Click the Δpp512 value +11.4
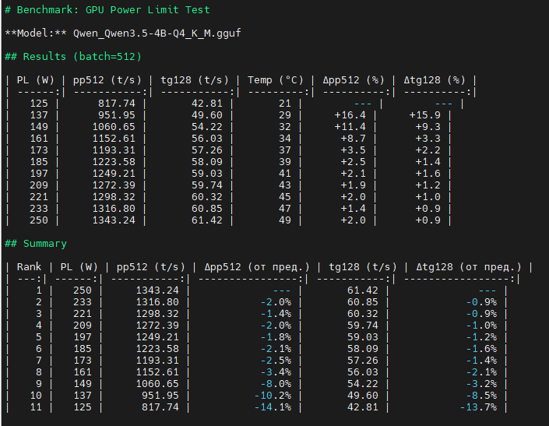Viewport: 549px width, 426px height. point(350,127)
